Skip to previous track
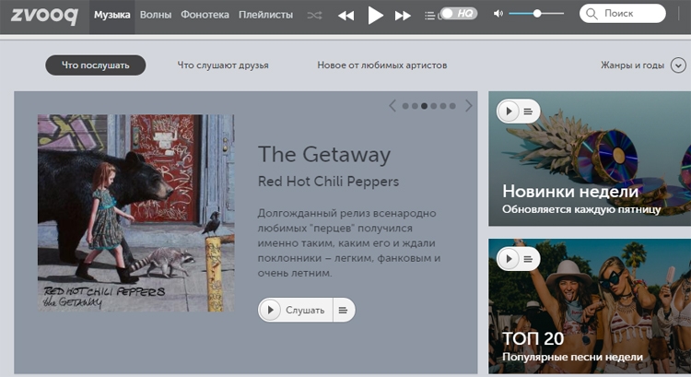691x377 pixels. [345, 16]
